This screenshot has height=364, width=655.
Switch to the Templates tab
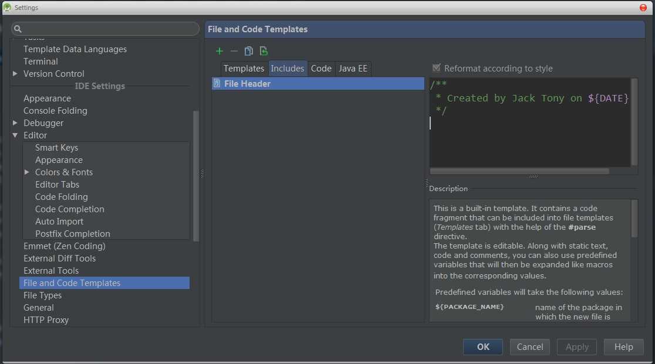pos(244,69)
